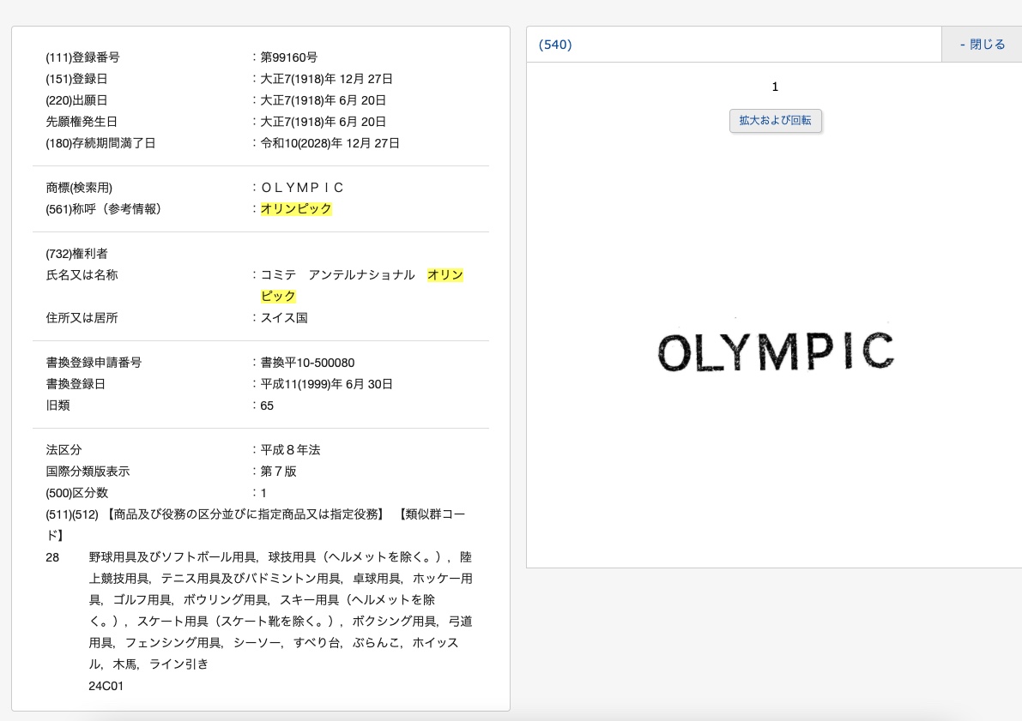Click the 拡大および回転 button
The width and height of the screenshot is (1022, 721).
(775, 121)
